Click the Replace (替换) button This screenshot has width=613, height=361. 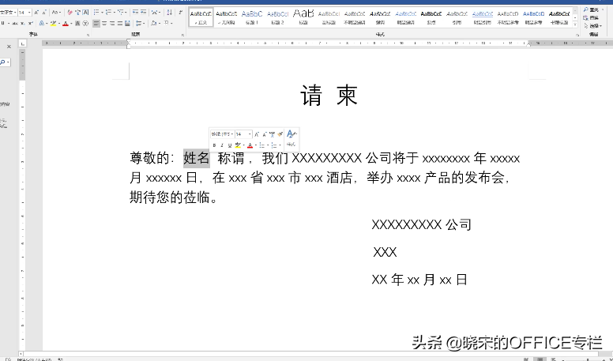(591, 17)
